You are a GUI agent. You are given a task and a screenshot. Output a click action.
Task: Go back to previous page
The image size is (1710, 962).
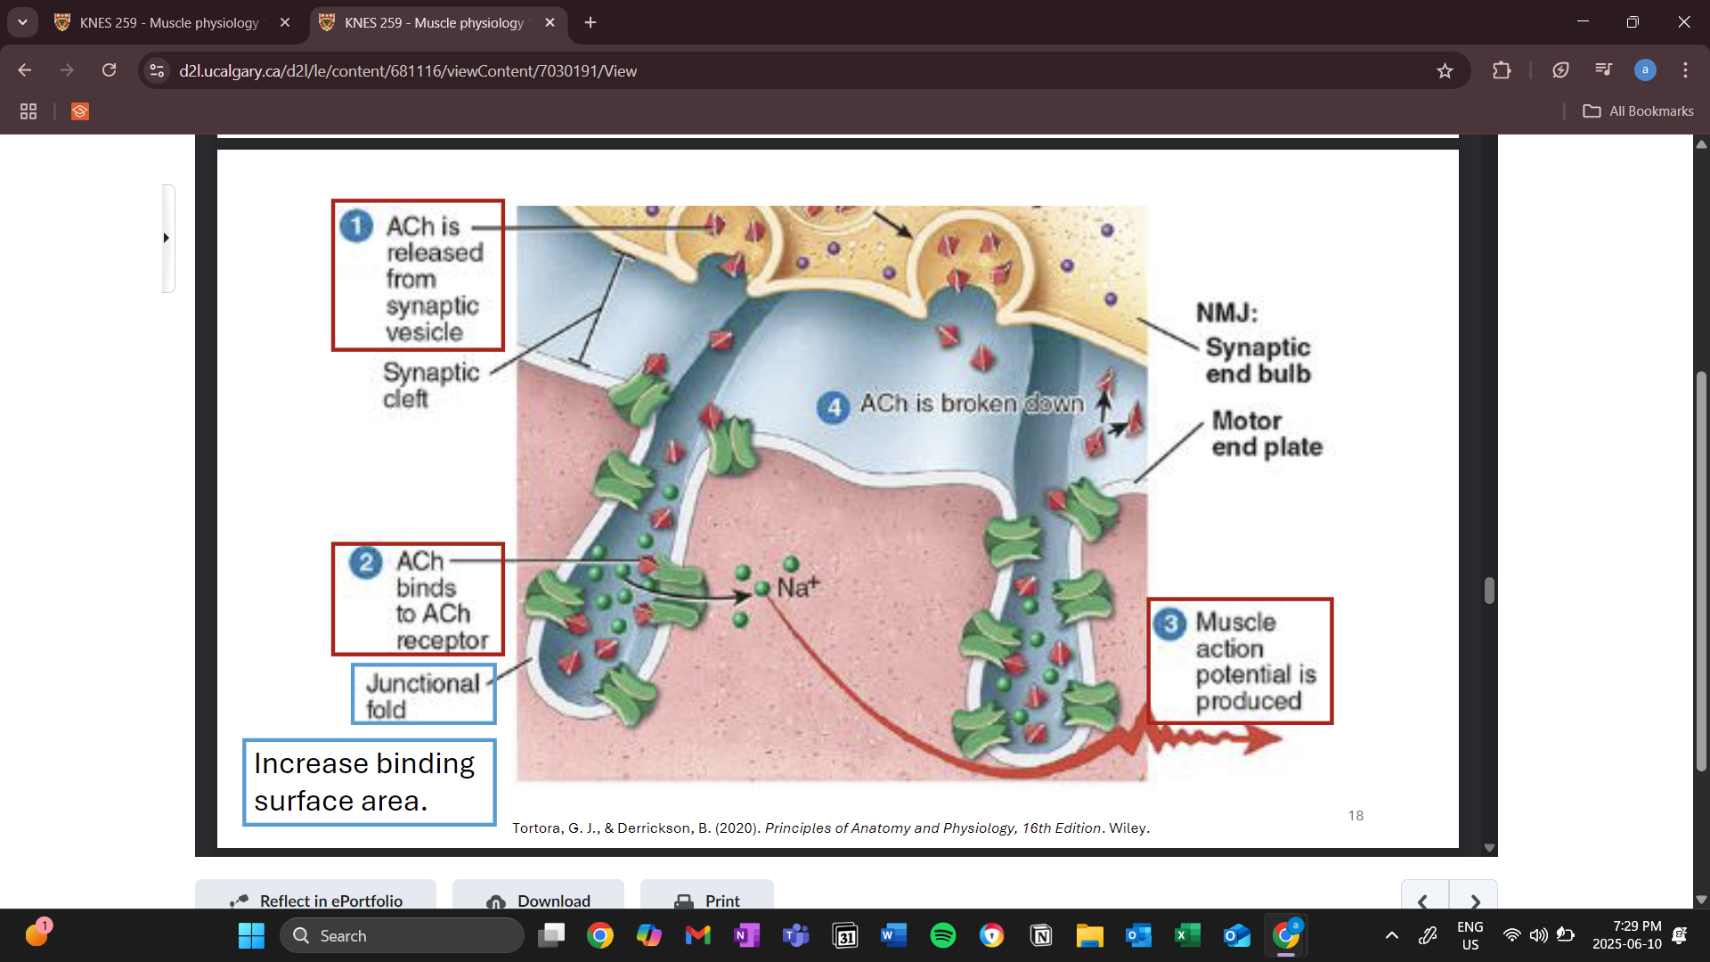pos(25,70)
